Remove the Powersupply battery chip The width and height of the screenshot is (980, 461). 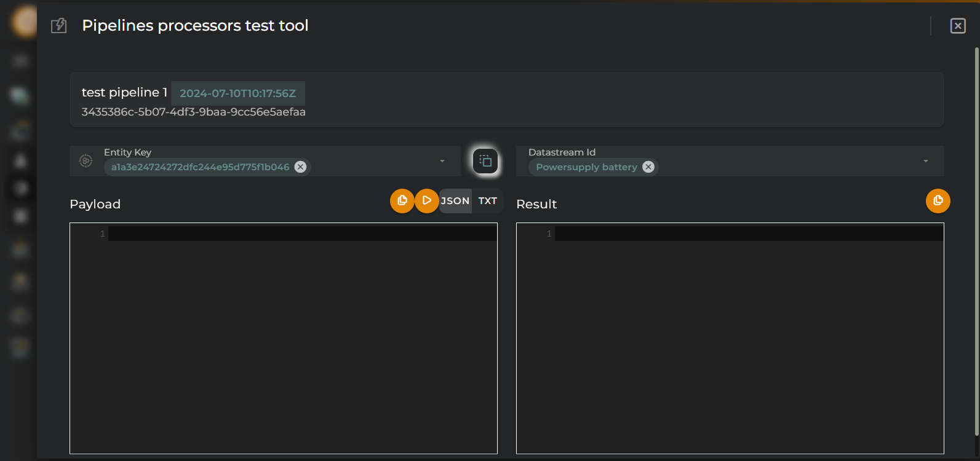[x=648, y=167]
